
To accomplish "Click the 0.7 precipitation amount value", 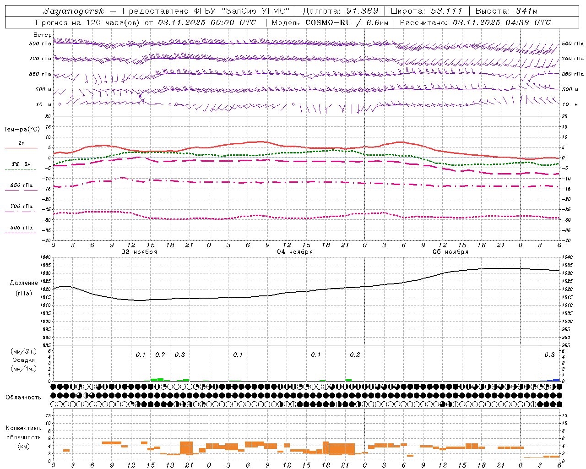I will (160, 355).
